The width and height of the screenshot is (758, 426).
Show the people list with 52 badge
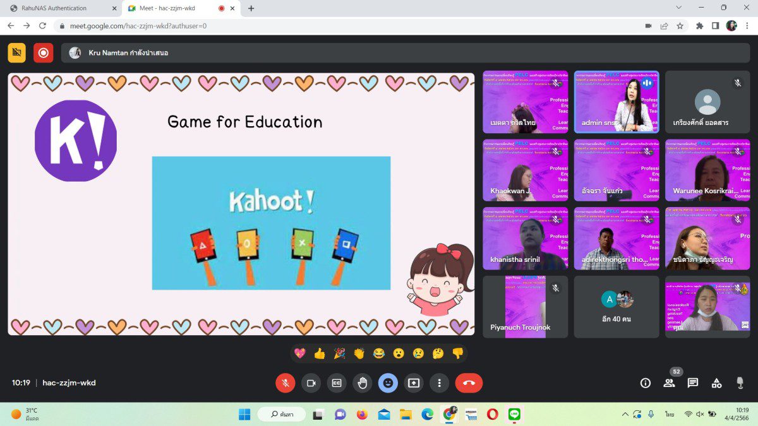click(669, 382)
